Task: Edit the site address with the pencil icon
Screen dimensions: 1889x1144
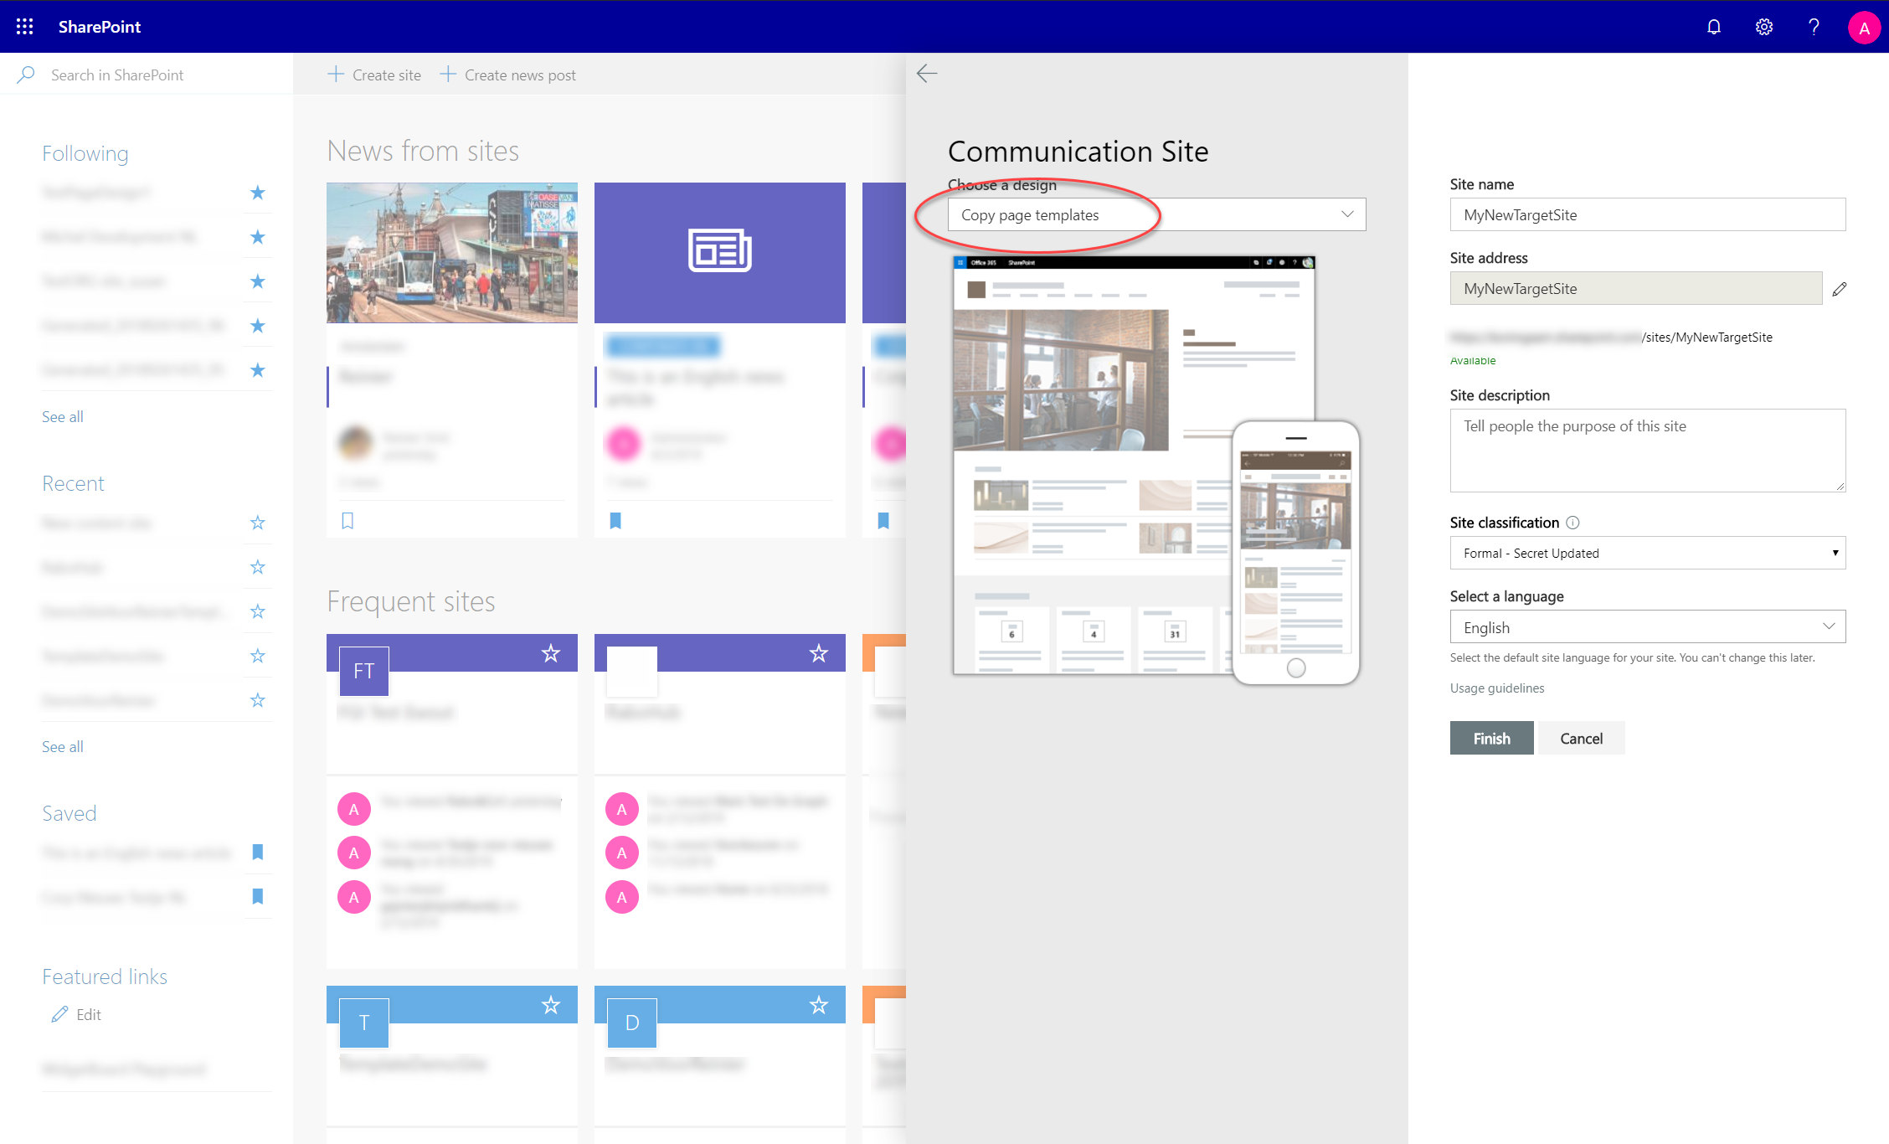Action: [x=1840, y=288]
